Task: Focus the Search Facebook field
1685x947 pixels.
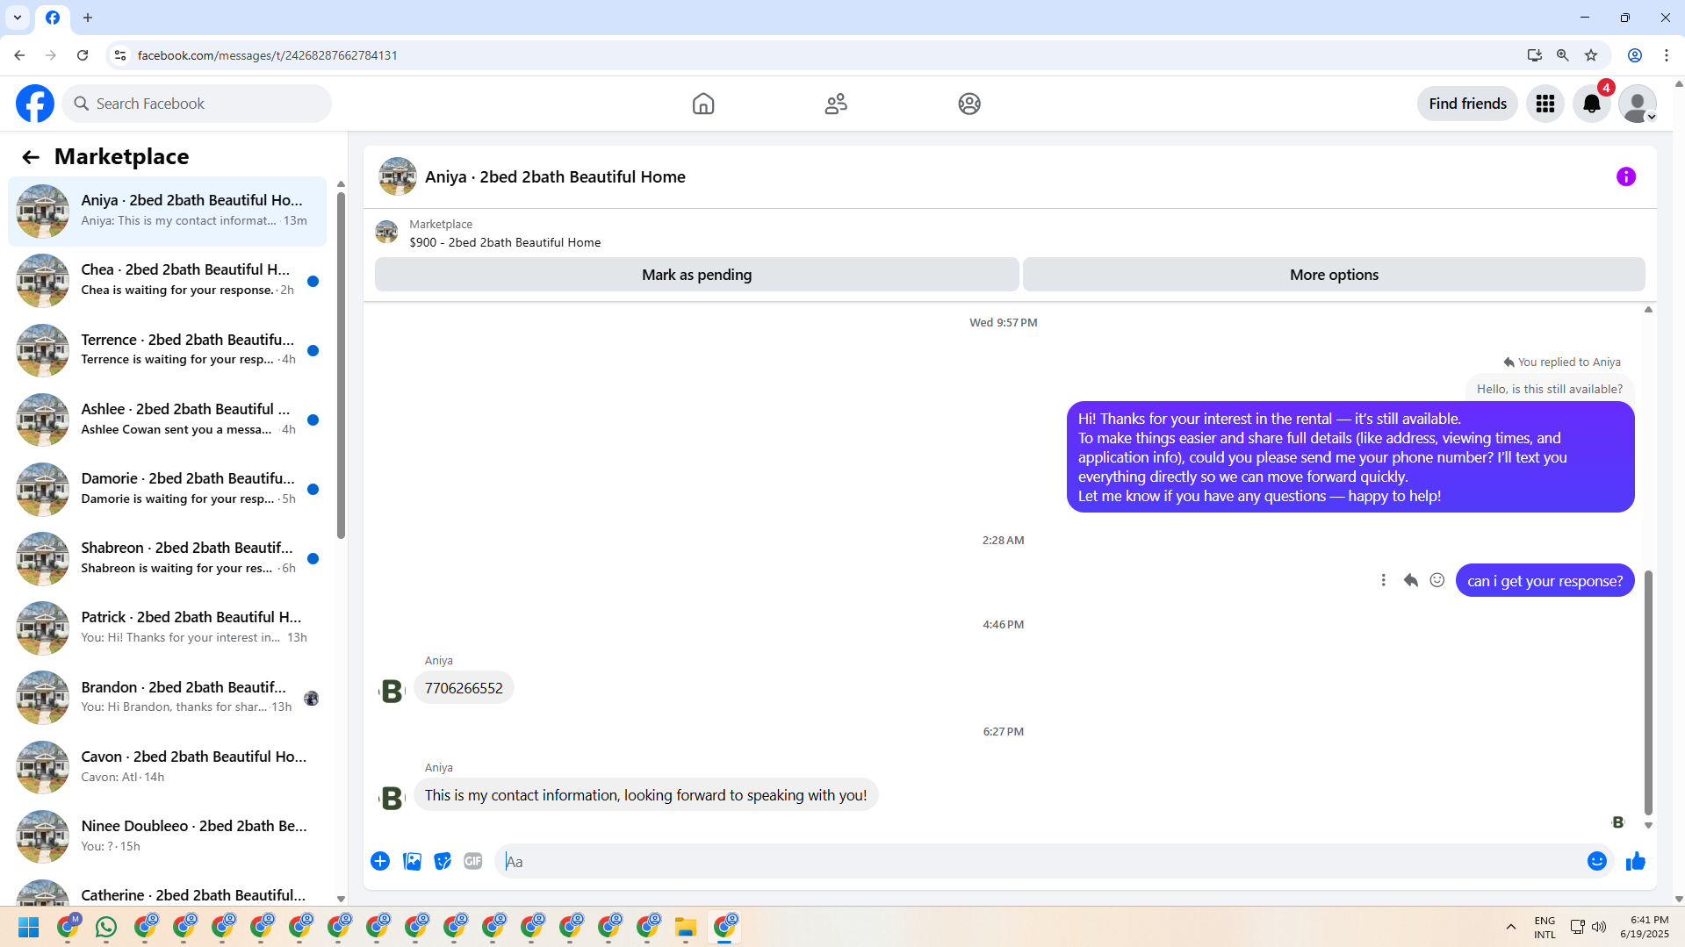Action: tap(197, 104)
